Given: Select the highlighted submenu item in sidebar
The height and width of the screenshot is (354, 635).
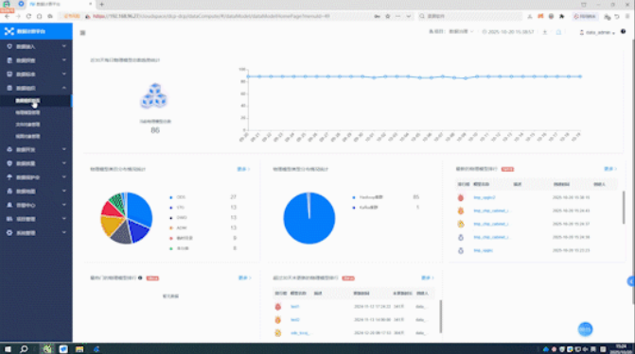Looking at the screenshot, I should point(36,101).
